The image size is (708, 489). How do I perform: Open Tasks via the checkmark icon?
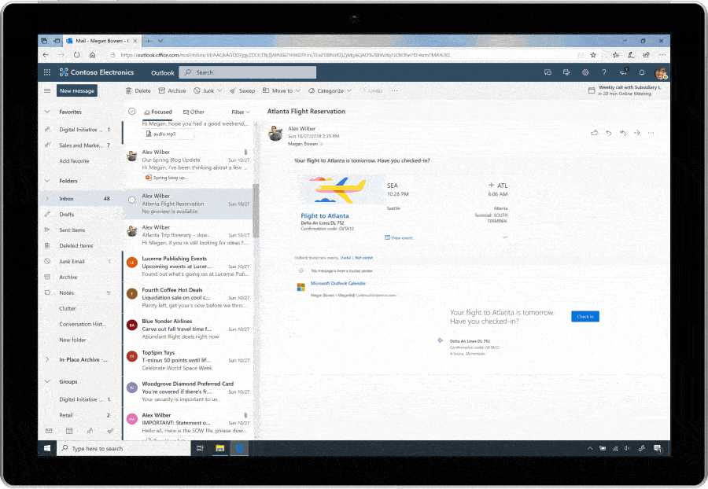(x=110, y=431)
